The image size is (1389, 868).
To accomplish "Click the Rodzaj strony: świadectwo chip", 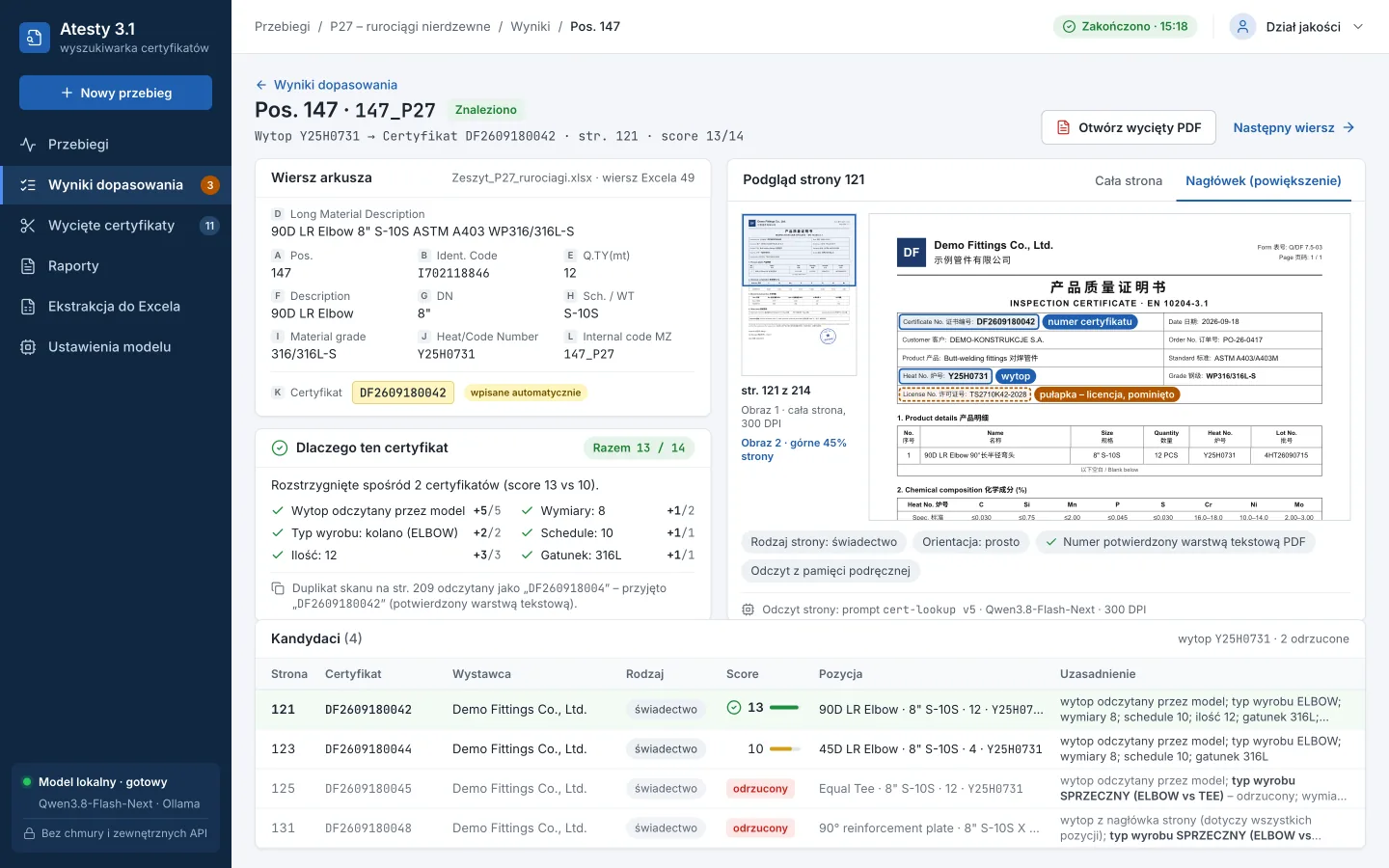I will tap(824, 542).
